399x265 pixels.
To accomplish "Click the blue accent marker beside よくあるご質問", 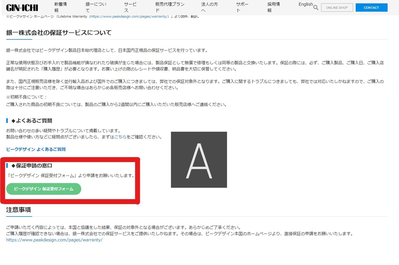I will coord(7,120).
